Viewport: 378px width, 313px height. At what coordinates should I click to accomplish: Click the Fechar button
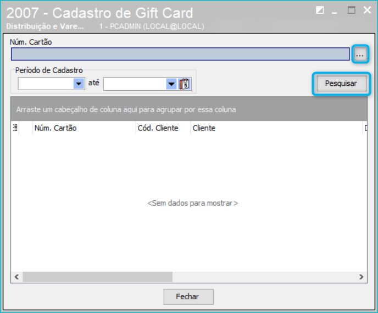(x=188, y=296)
